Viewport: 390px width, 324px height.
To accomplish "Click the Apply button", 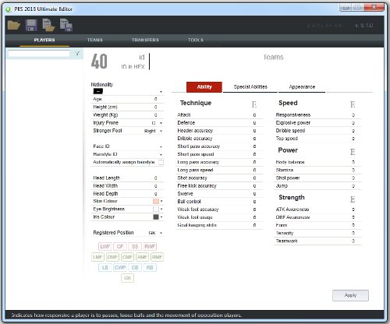I will point(350,295).
